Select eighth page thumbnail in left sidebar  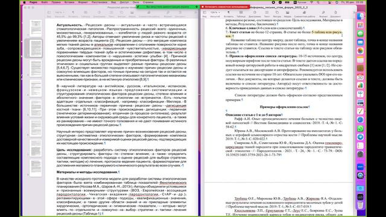click(x=36, y=168)
